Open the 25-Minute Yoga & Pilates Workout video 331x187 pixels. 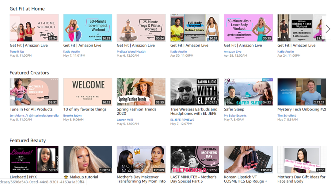coord(141,28)
